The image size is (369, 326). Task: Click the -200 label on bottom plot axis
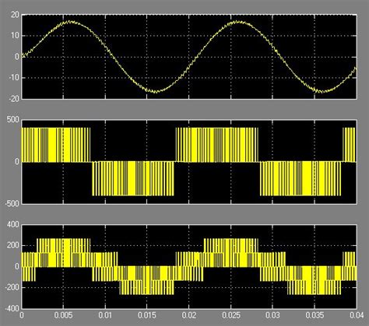coord(12,288)
